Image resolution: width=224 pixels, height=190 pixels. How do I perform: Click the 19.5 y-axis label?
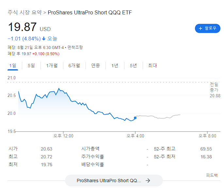point(11,131)
